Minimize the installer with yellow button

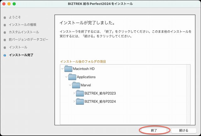[9, 4]
